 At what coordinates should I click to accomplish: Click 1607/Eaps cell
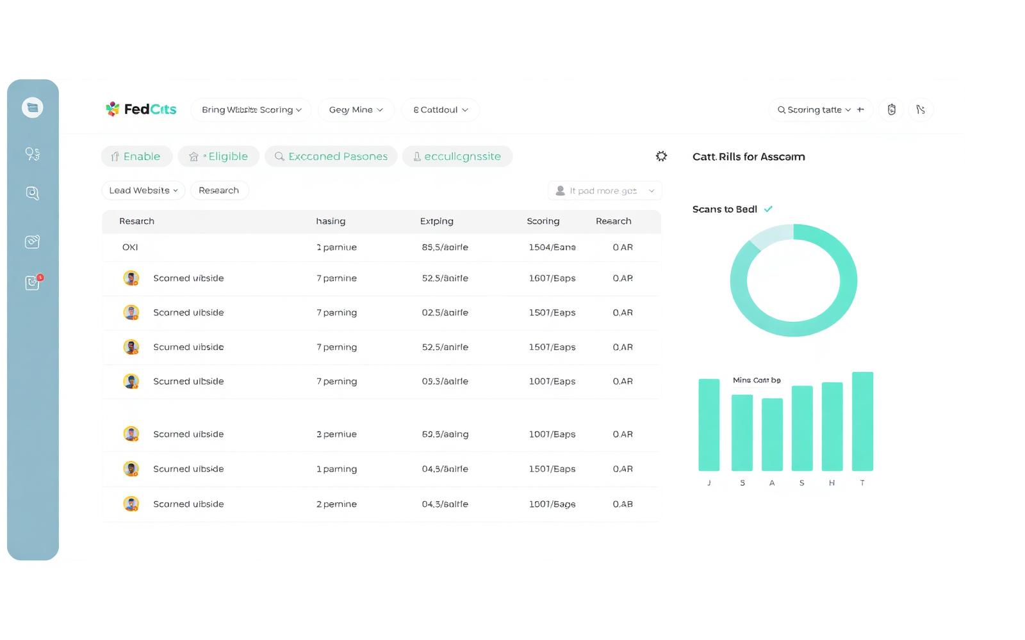pos(552,278)
